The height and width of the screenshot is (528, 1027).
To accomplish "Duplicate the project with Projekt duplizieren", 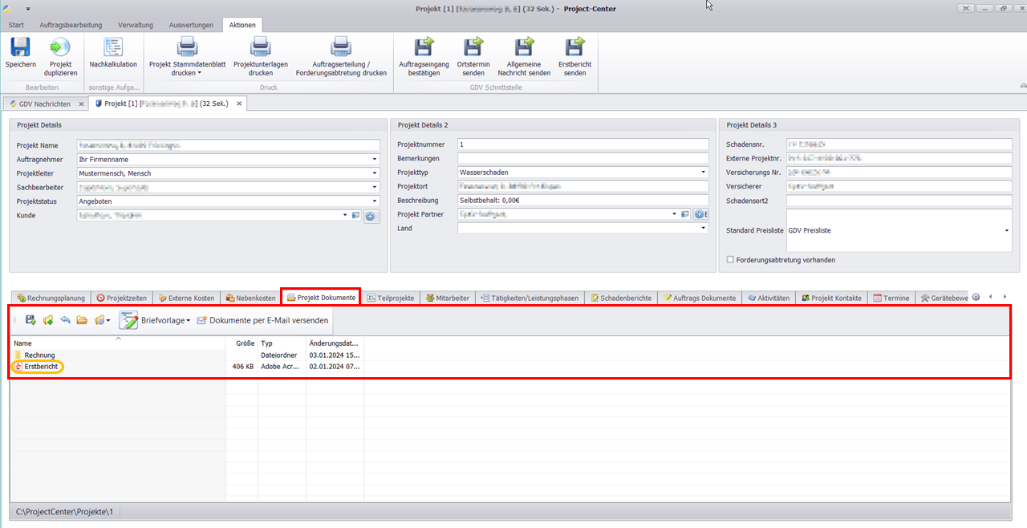I will click(60, 47).
